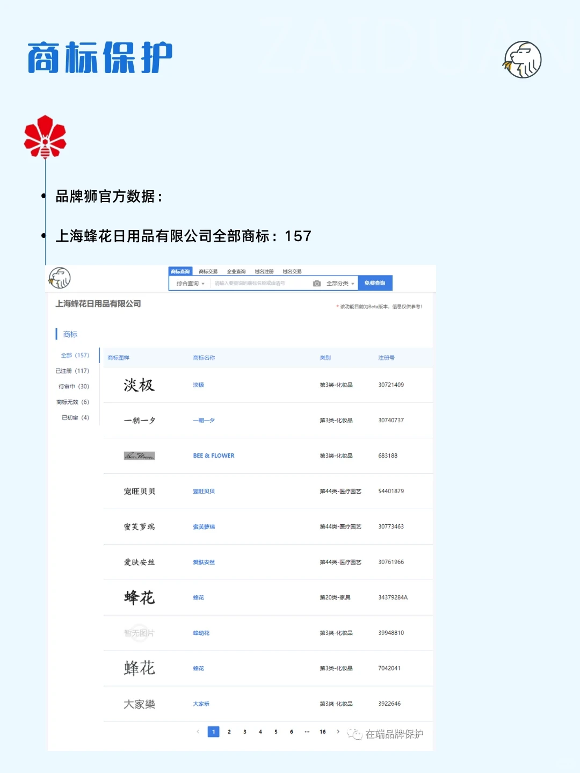The image size is (580, 773).
Task: Click the pagination ellipsis to jump pages
Action: (307, 732)
